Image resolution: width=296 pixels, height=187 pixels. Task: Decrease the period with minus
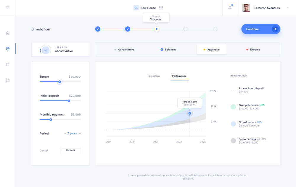(65, 134)
